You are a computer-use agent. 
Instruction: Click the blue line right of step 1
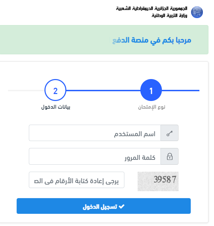coord(181,91)
